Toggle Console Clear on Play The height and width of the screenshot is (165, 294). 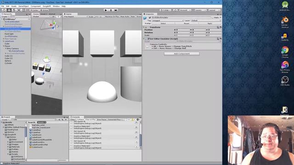[90, 119]
